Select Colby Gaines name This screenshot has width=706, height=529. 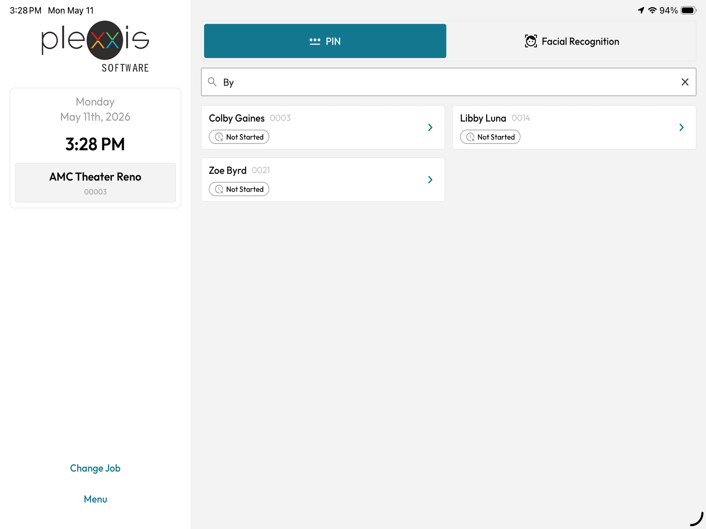(x=237, y=118)
